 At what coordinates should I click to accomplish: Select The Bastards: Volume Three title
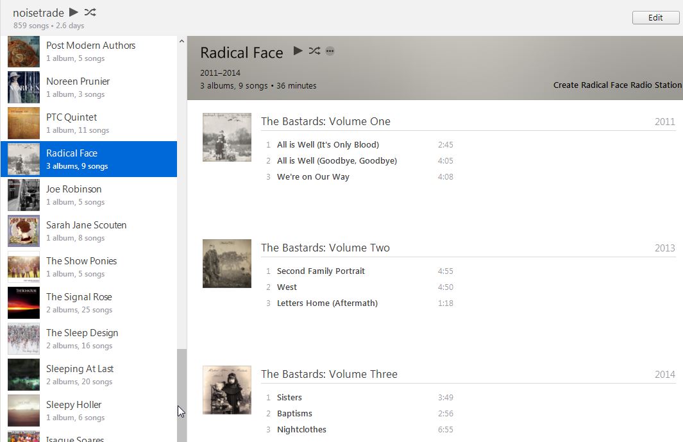[329, 374]
